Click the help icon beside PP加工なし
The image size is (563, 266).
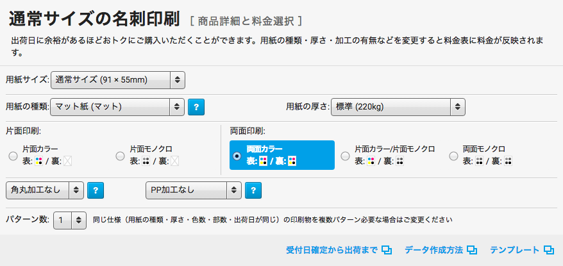[253, 190]
